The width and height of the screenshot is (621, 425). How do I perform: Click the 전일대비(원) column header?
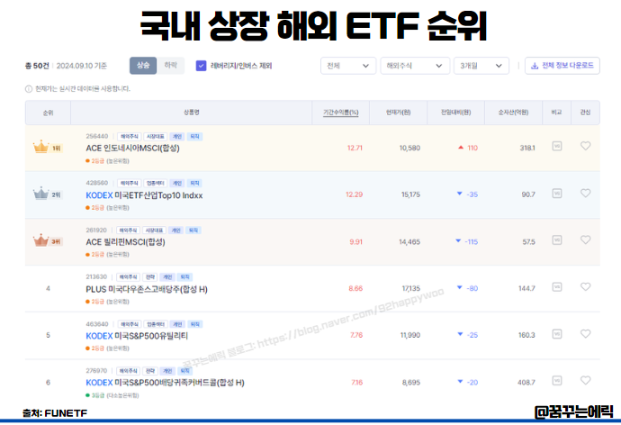[x=455, y=113]
